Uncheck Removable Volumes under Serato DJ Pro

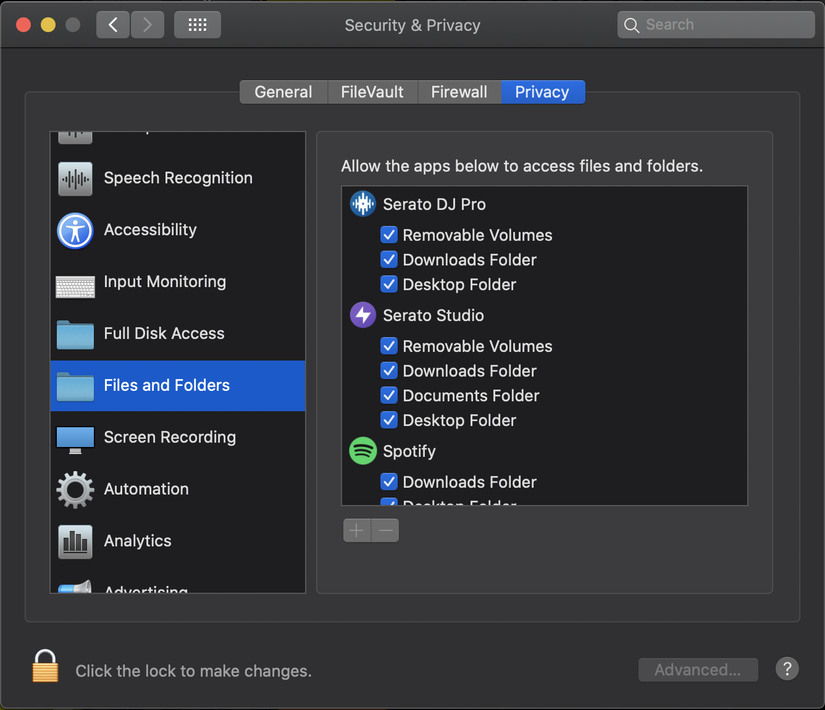click(x=389, y=235)
